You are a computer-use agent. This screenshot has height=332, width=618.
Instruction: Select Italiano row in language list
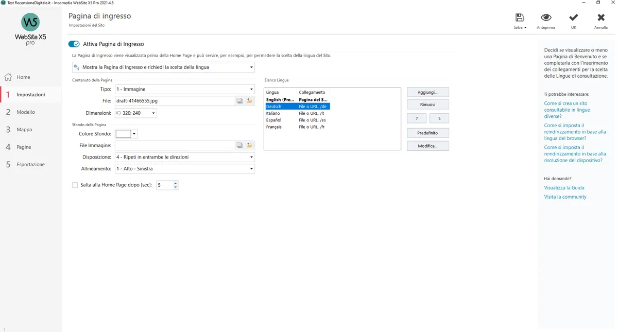pyautogui.click(x=297, y=113)
